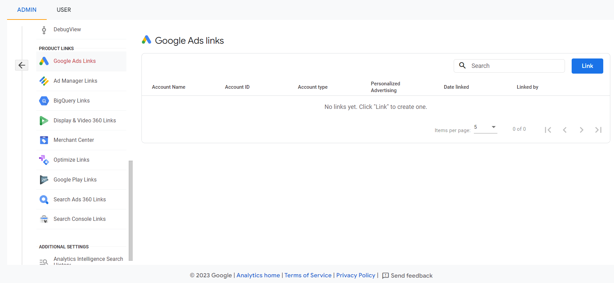Click the Analytics Intelligence Search History icon
The height and width of the screenshot is (283, 614).
(x=44, y=262)
